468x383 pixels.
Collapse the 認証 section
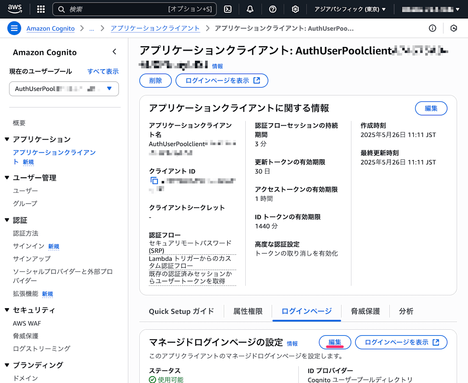tap(7, 220)
